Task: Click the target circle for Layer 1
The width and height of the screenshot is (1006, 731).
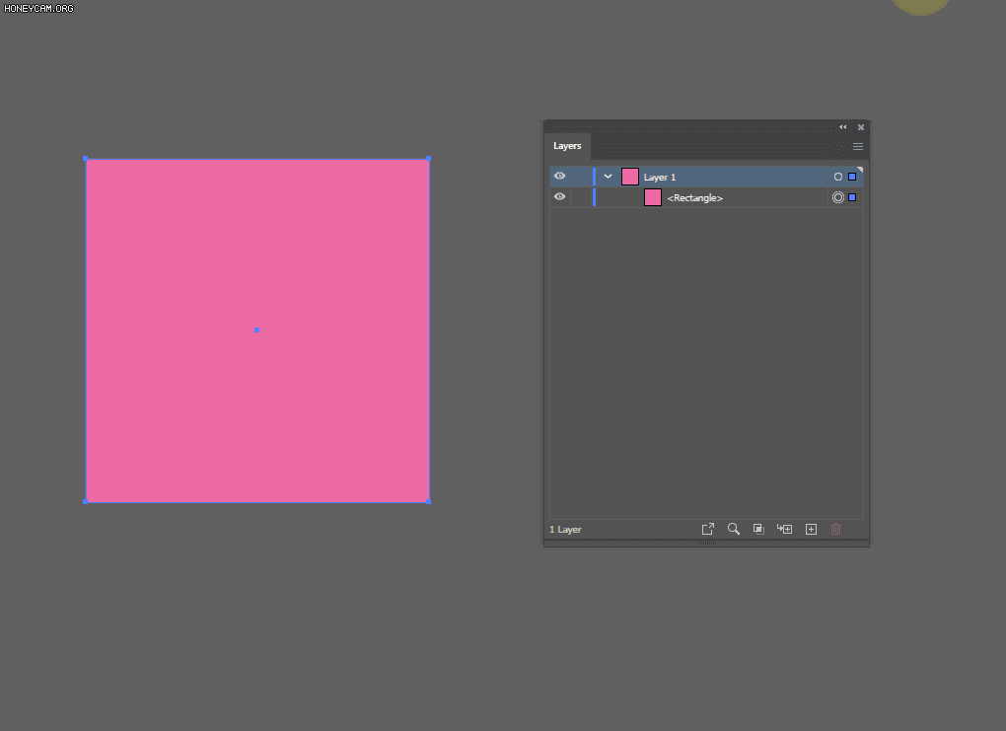Action: point(838,177)
